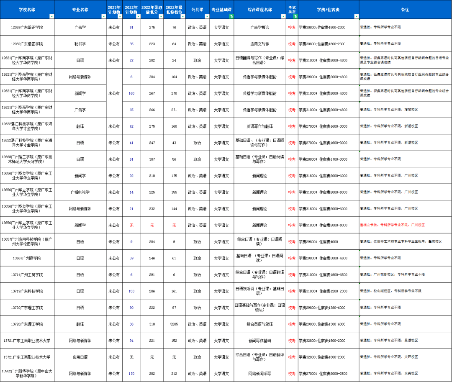Select the plan number cell 65
Viewport: 452px width, 382px height.
click(x=131, y=110)
